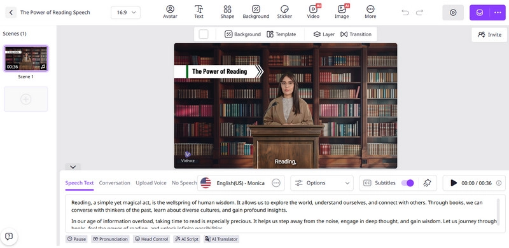Viewport: 509px width, 248px height.
Task: Click the Scenes (1) heading
Action: (x=15, y=34)
